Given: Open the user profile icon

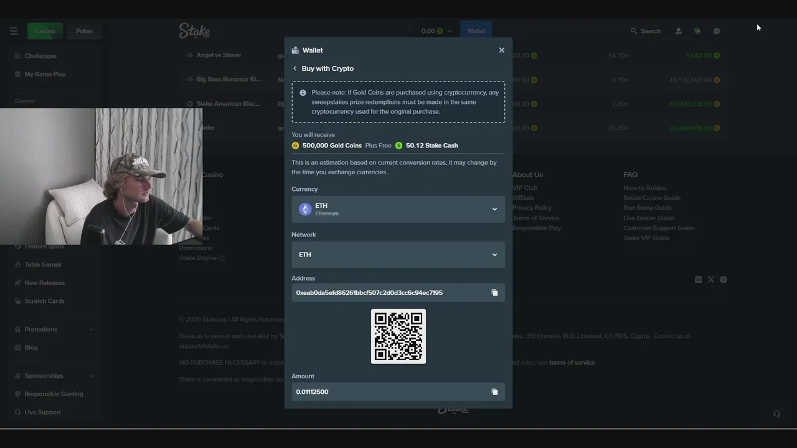Looking at the screenshot, I should [x=679, y=31].
